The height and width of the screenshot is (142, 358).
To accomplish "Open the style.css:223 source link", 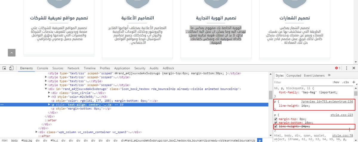I will coord(342,115).
